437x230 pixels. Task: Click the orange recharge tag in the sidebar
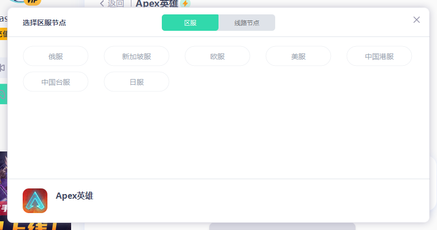point(4,34)
